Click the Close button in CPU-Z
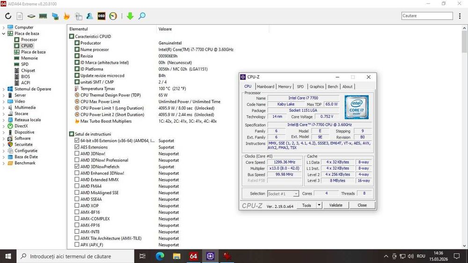The image size is (468, 263). pos(362,205)
